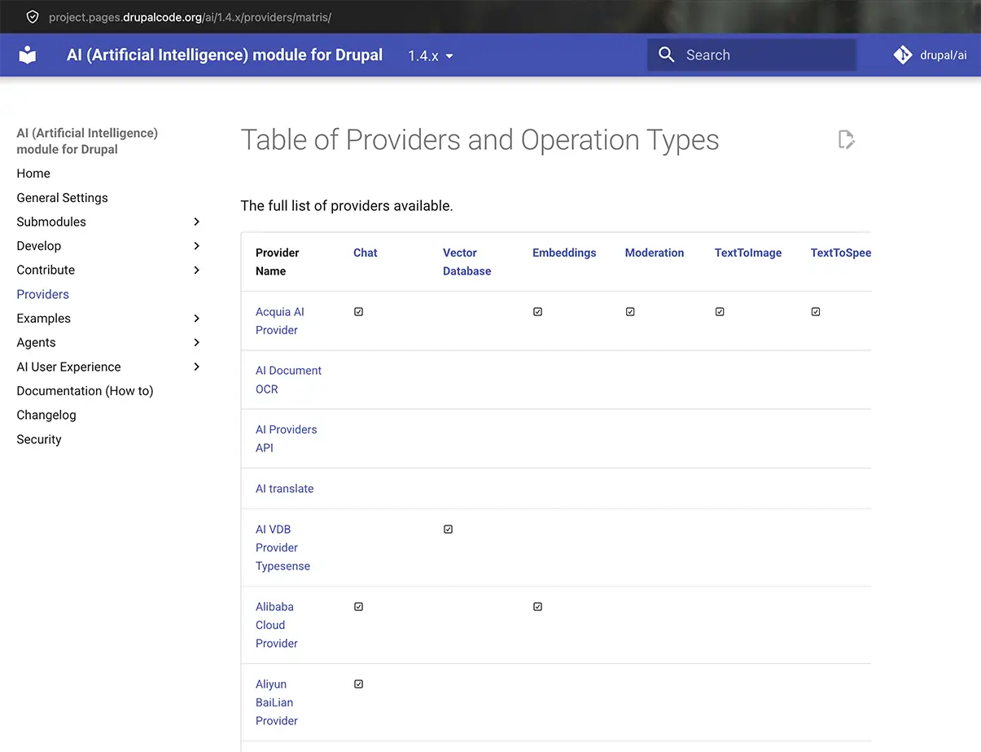
Task: Click the edit page icon beside title
Action: point(847,139)
